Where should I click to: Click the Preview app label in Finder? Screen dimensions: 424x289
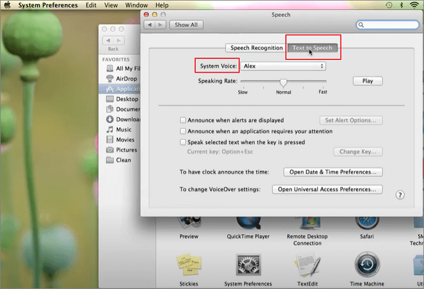(189, 236)
